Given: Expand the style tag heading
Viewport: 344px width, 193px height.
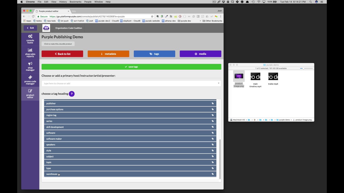Looking at the screenshot, I should tap(130, 151).
